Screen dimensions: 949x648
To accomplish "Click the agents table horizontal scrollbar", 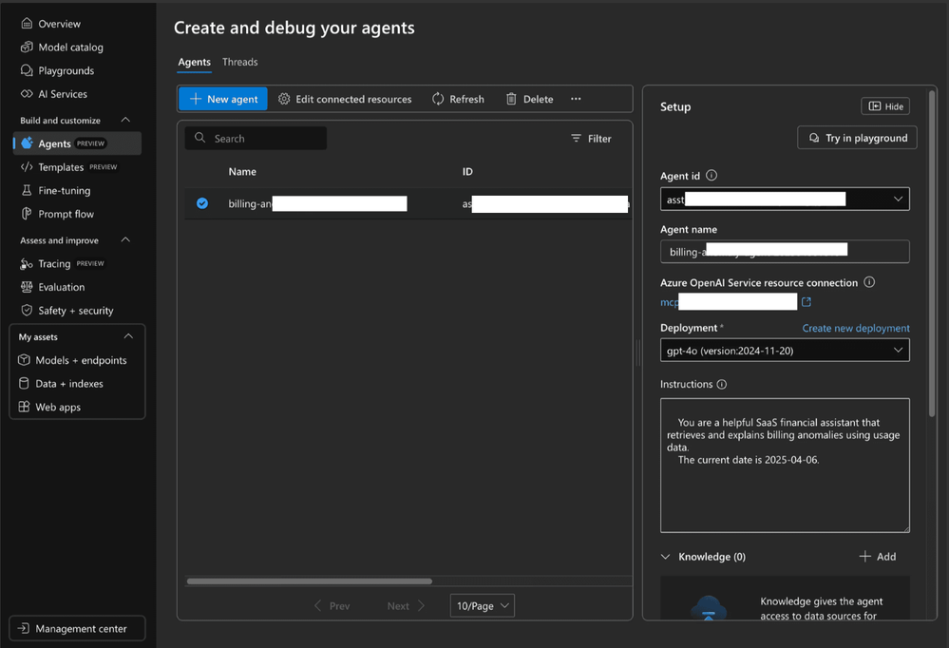I will (x=310, y=581).
